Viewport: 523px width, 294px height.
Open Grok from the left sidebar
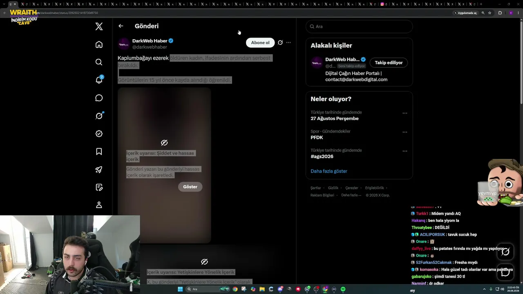[x=99, y=116]
